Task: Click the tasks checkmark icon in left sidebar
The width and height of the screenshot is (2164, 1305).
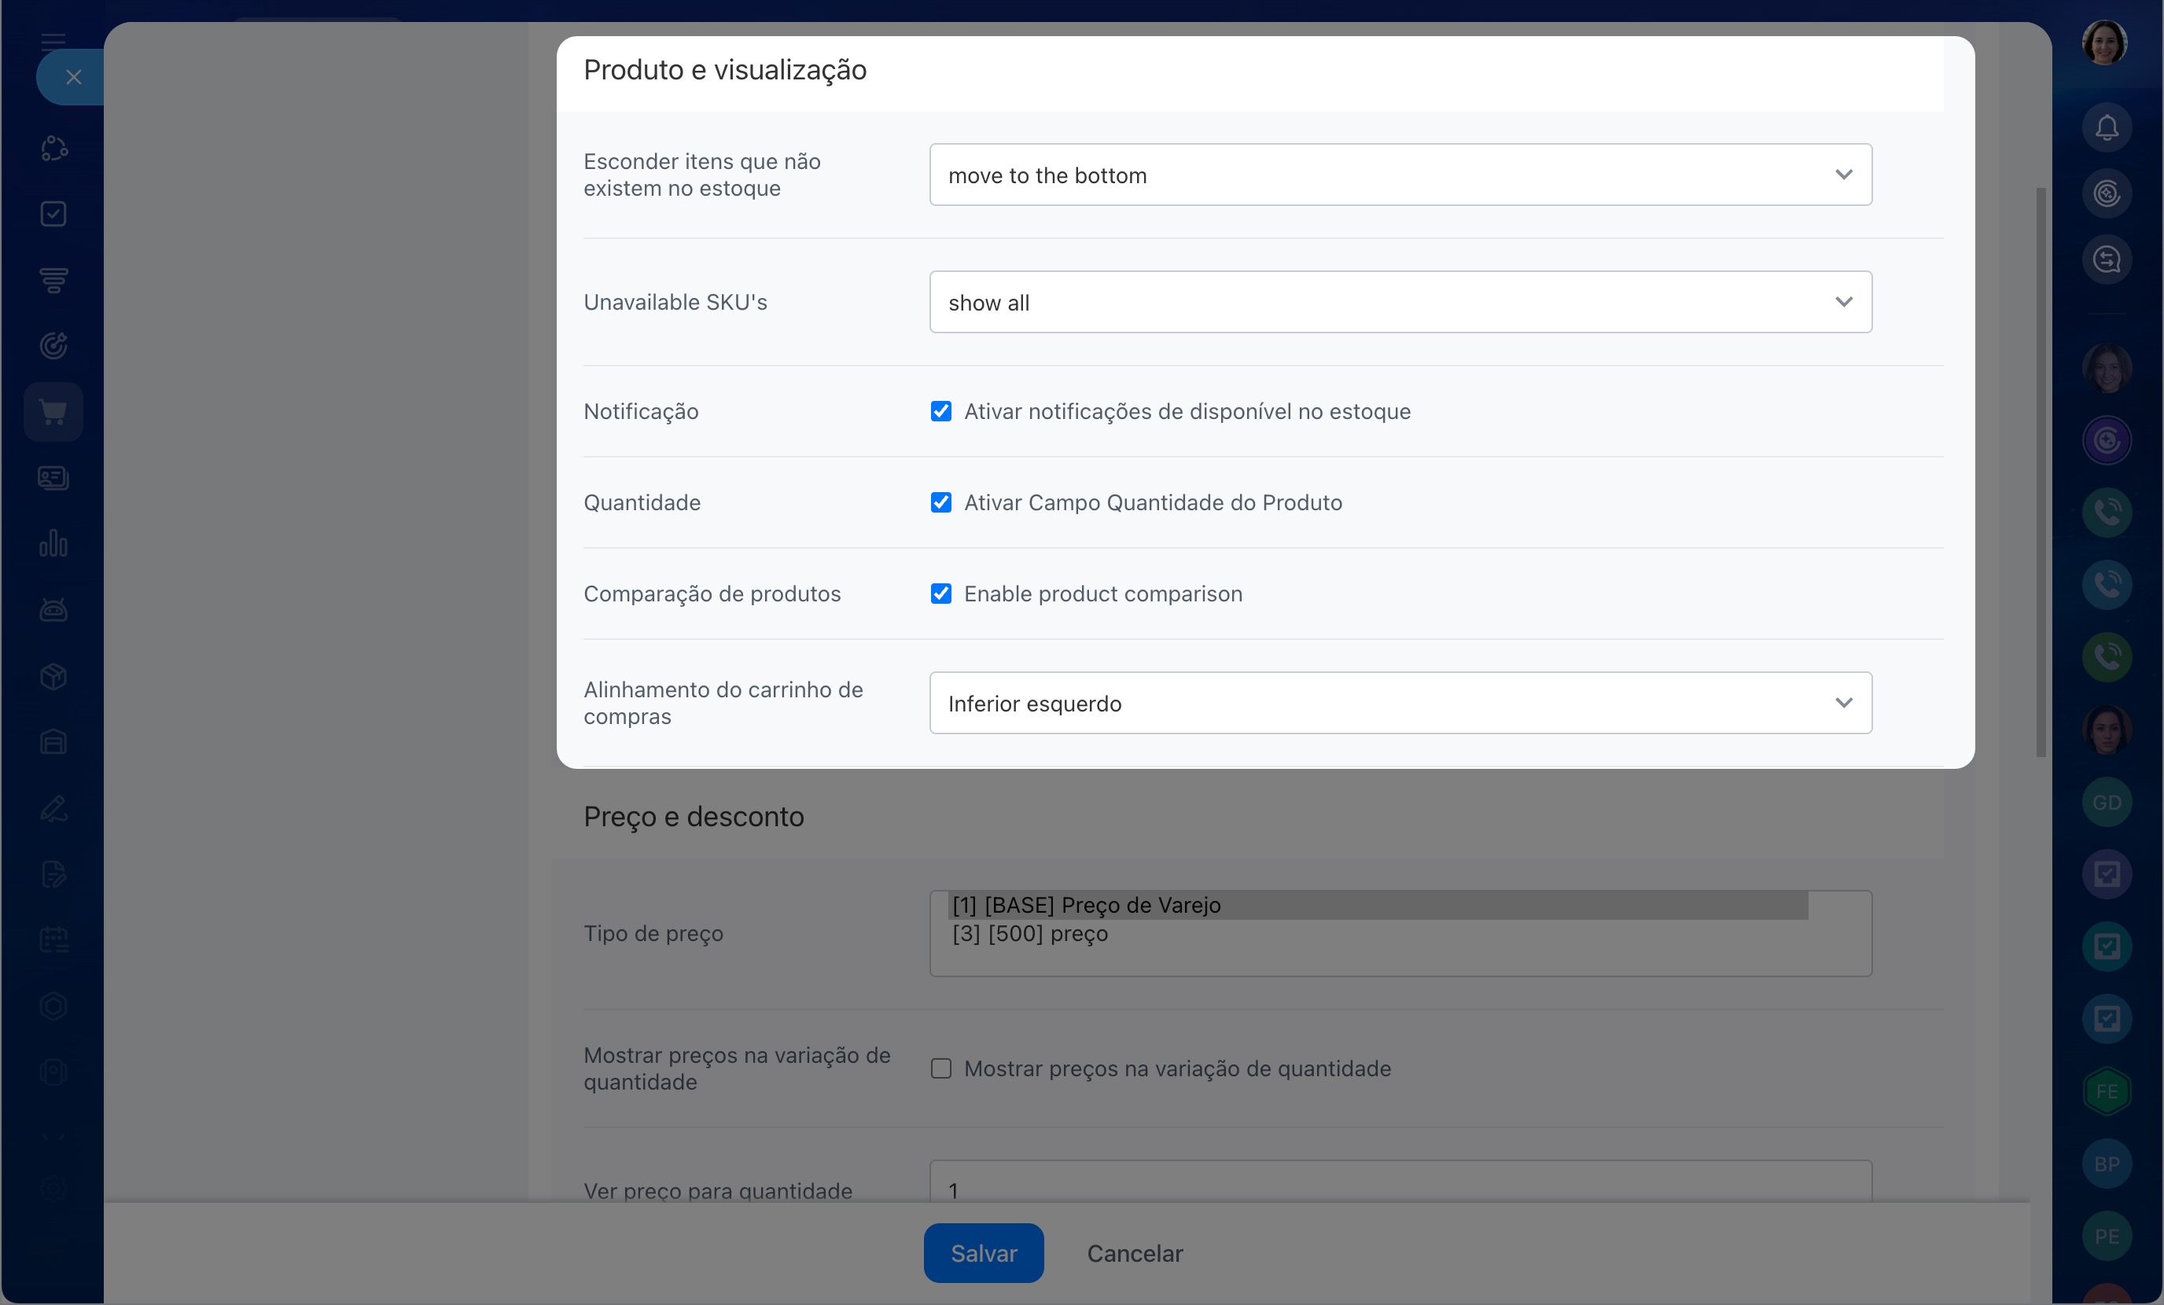Action: [x=53, y=215]
